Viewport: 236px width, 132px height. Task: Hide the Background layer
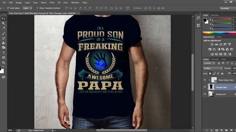[205, 94]
